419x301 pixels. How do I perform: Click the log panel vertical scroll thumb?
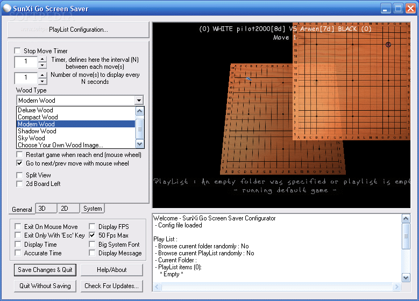coord(406,236)
